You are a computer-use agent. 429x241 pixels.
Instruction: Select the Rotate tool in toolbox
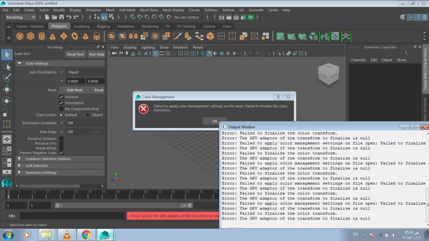pyautogui.click(x=7, y=101)
